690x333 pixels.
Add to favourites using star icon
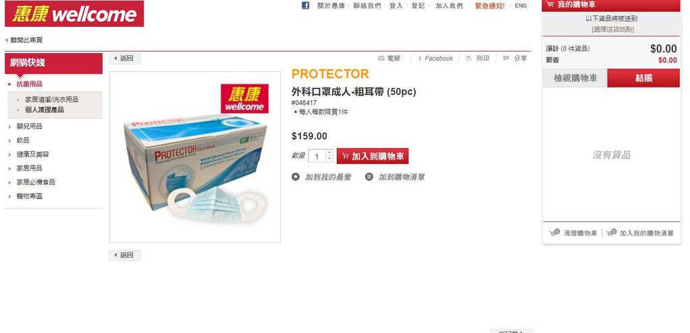click(296, 177)
